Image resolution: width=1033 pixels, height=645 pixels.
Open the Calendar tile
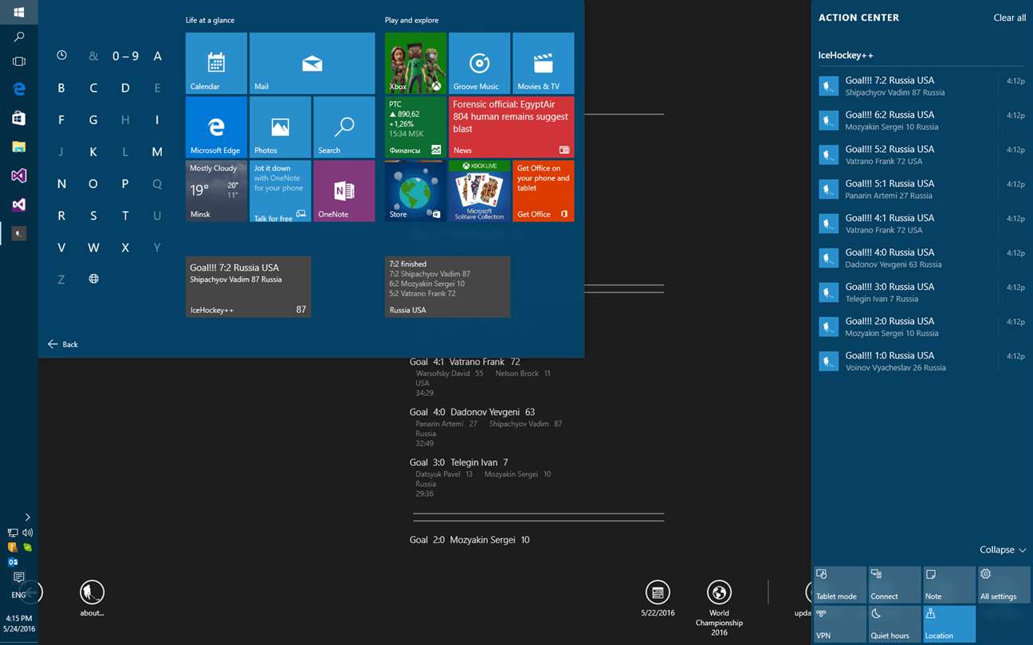point(216,63)
